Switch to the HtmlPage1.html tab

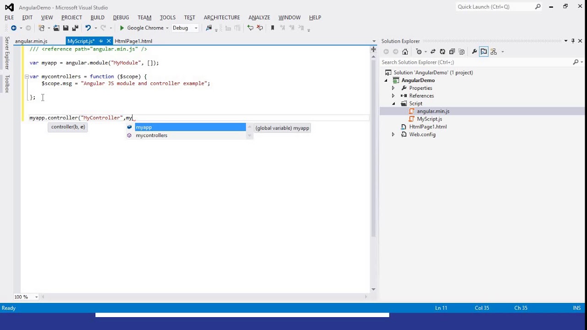coord(133,41)
